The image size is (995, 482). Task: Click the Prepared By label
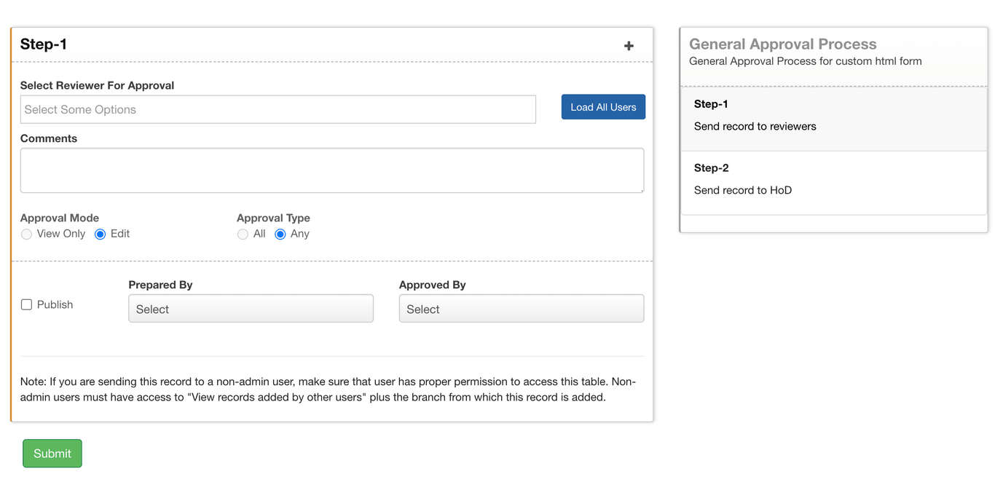(160, 285)
